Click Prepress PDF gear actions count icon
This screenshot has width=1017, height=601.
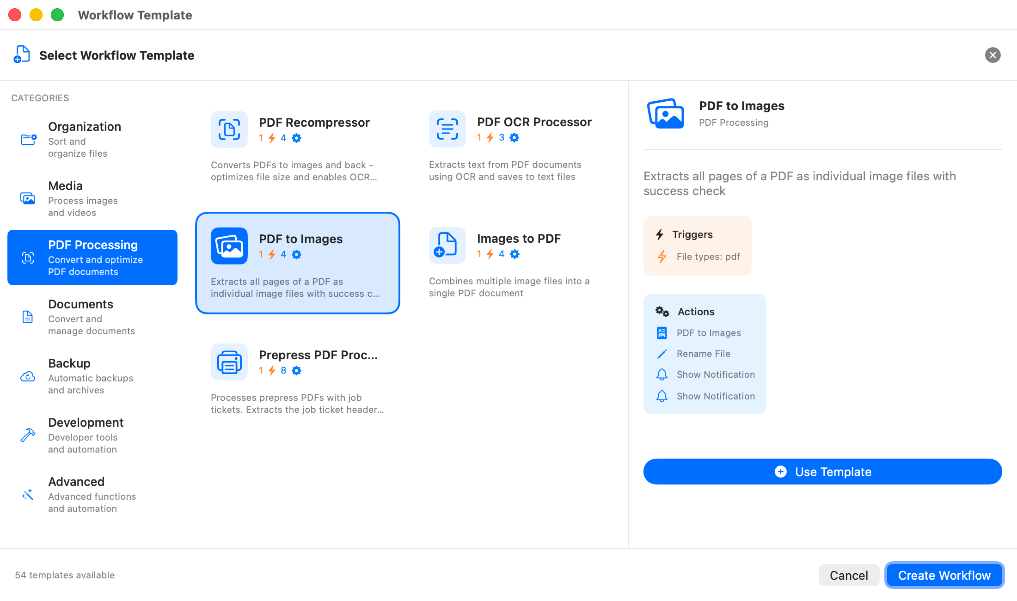pos(297,370)
